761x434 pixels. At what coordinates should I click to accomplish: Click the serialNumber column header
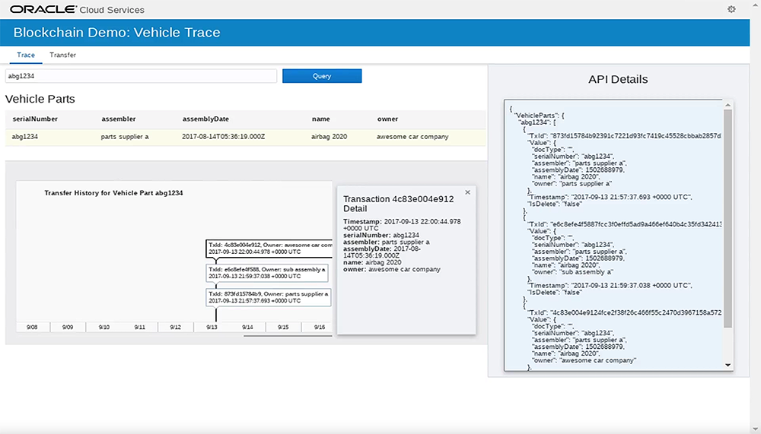(x=35, y=119)
